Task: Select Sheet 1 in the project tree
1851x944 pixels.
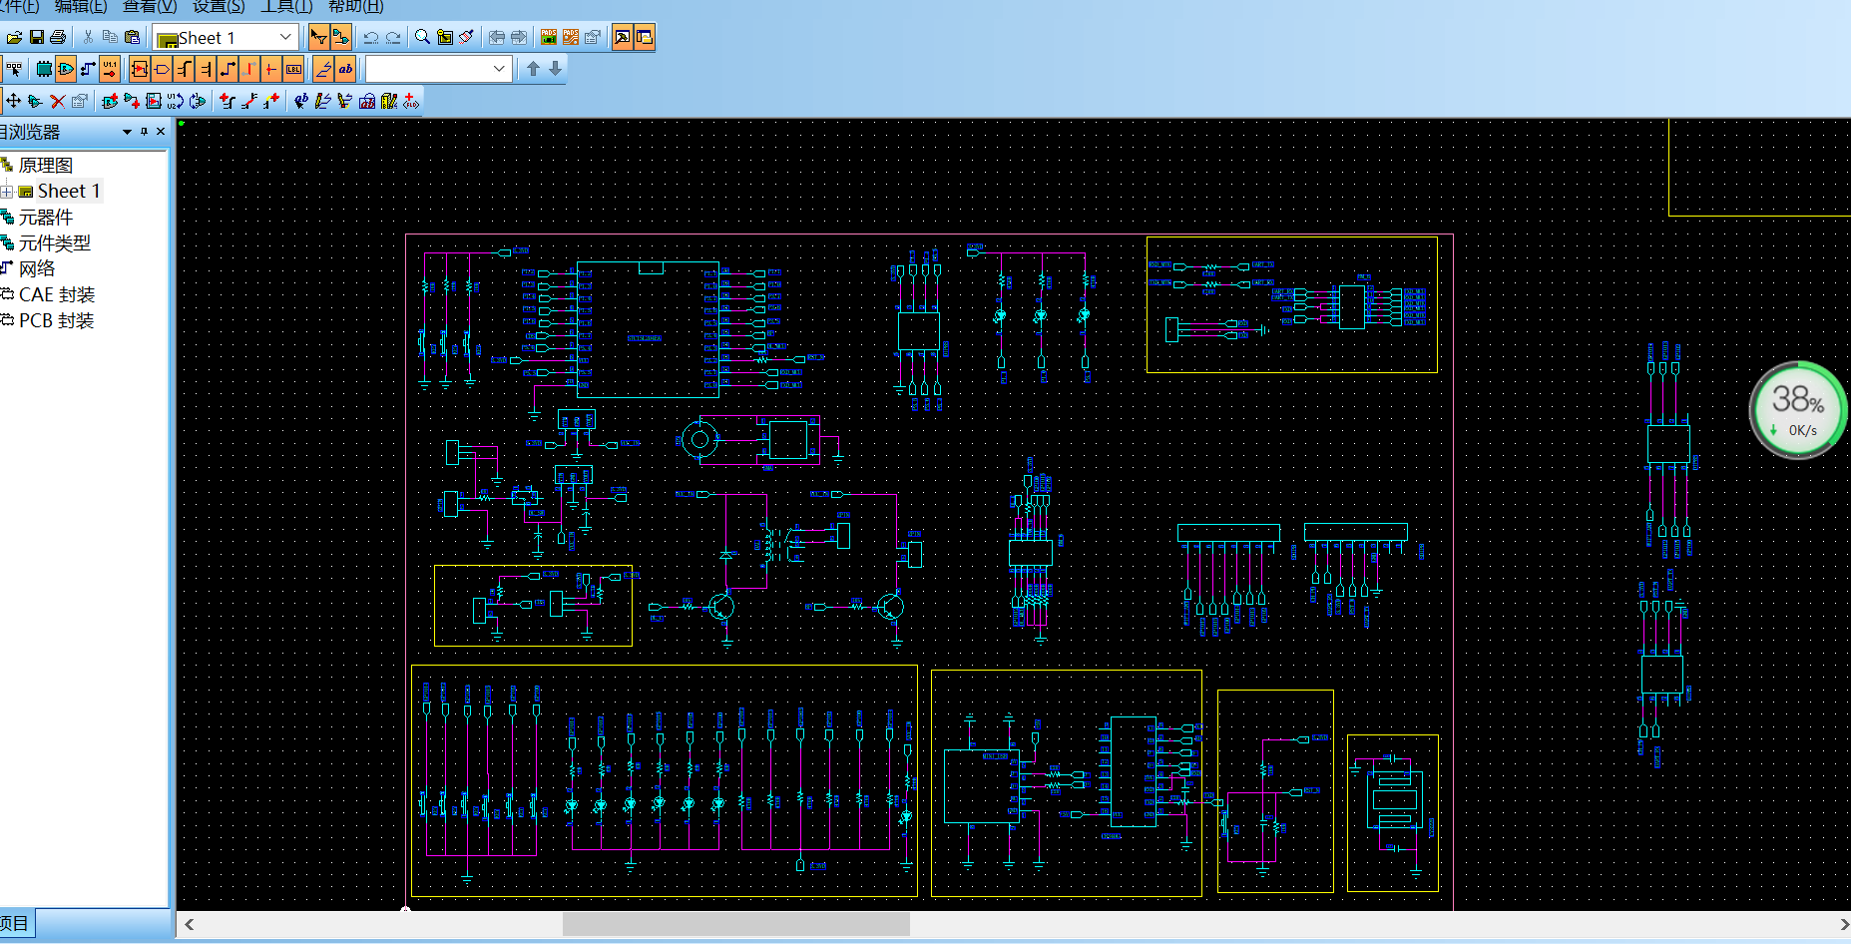Action: pos(69,192)
